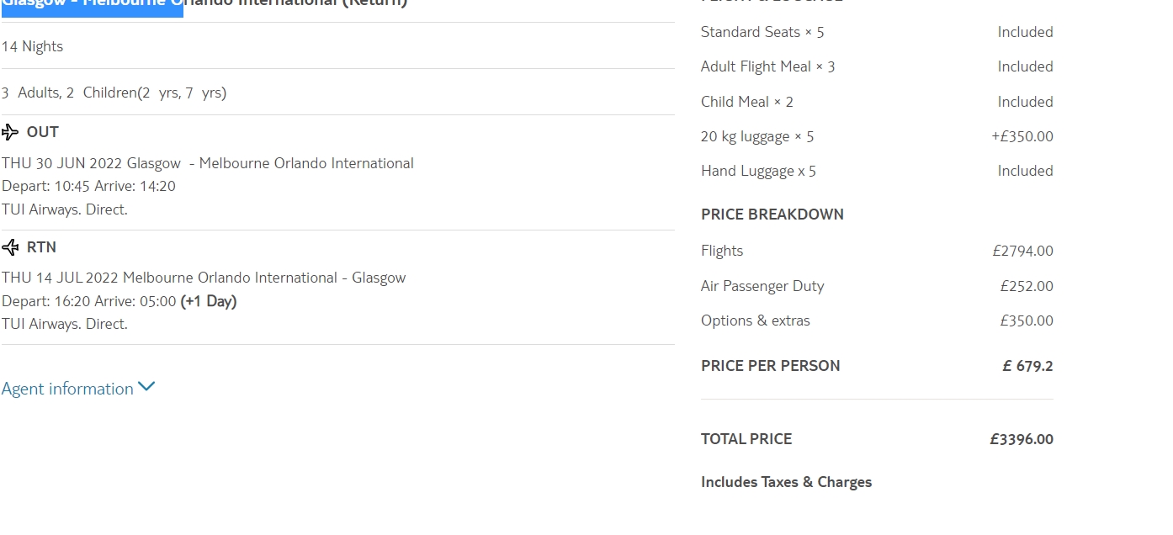Click the Flights £2794.00 amount

pyautogui.click(x=1022, y=251)
